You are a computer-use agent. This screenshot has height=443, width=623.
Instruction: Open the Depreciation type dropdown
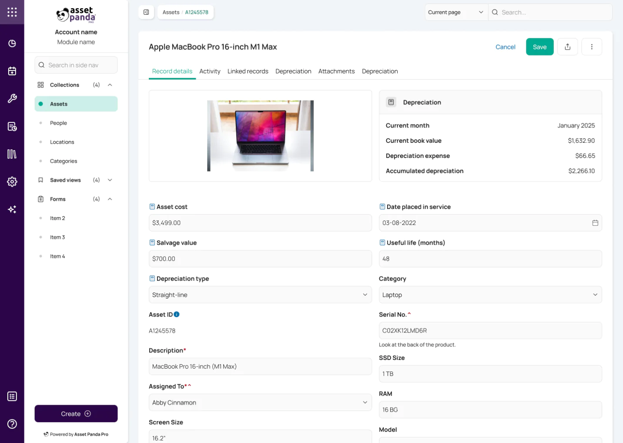[260, 295]
